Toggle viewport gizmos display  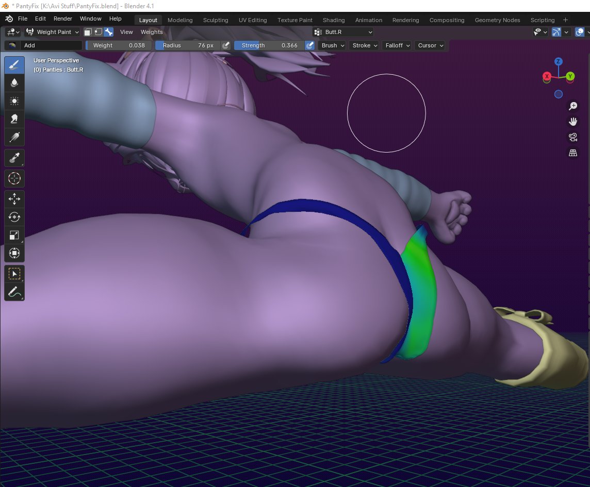click(x=556, y=32)
